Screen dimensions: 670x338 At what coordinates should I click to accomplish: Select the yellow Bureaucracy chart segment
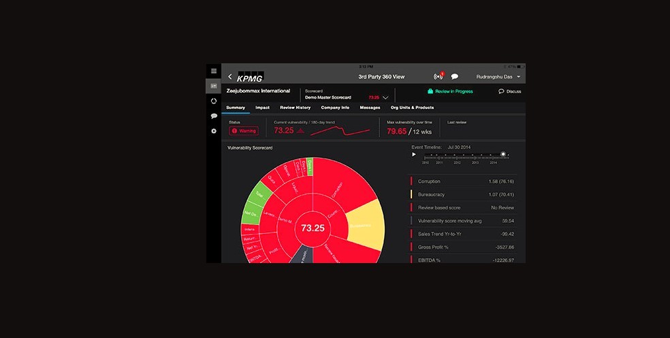pos(364,225)
